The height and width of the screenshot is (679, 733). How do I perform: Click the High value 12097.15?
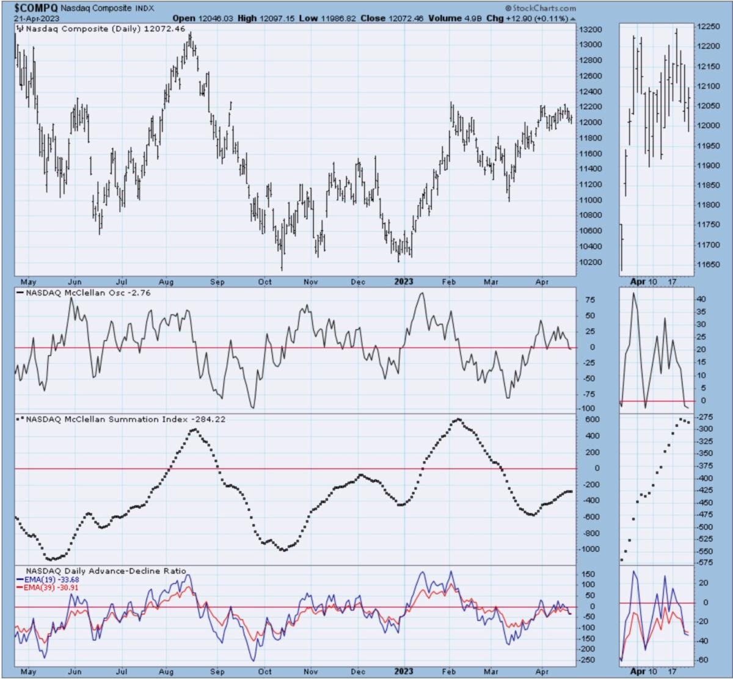coord(277,18)
